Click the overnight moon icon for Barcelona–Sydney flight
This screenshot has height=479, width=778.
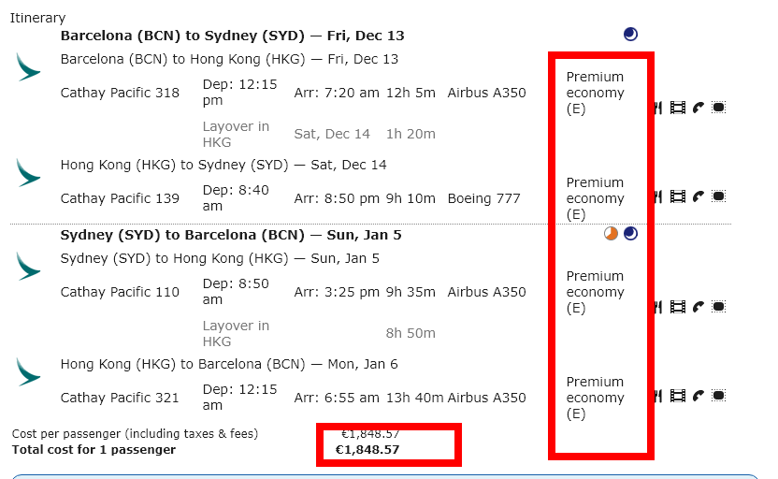(x=630, y=35)
